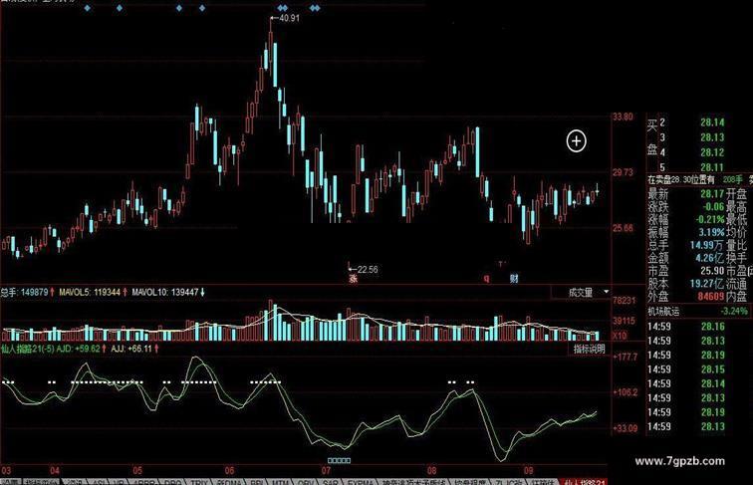Screen dimensions: 753x485
Task: Switch to the EXPMA indicator tab
Action: [x=361, y=482]
